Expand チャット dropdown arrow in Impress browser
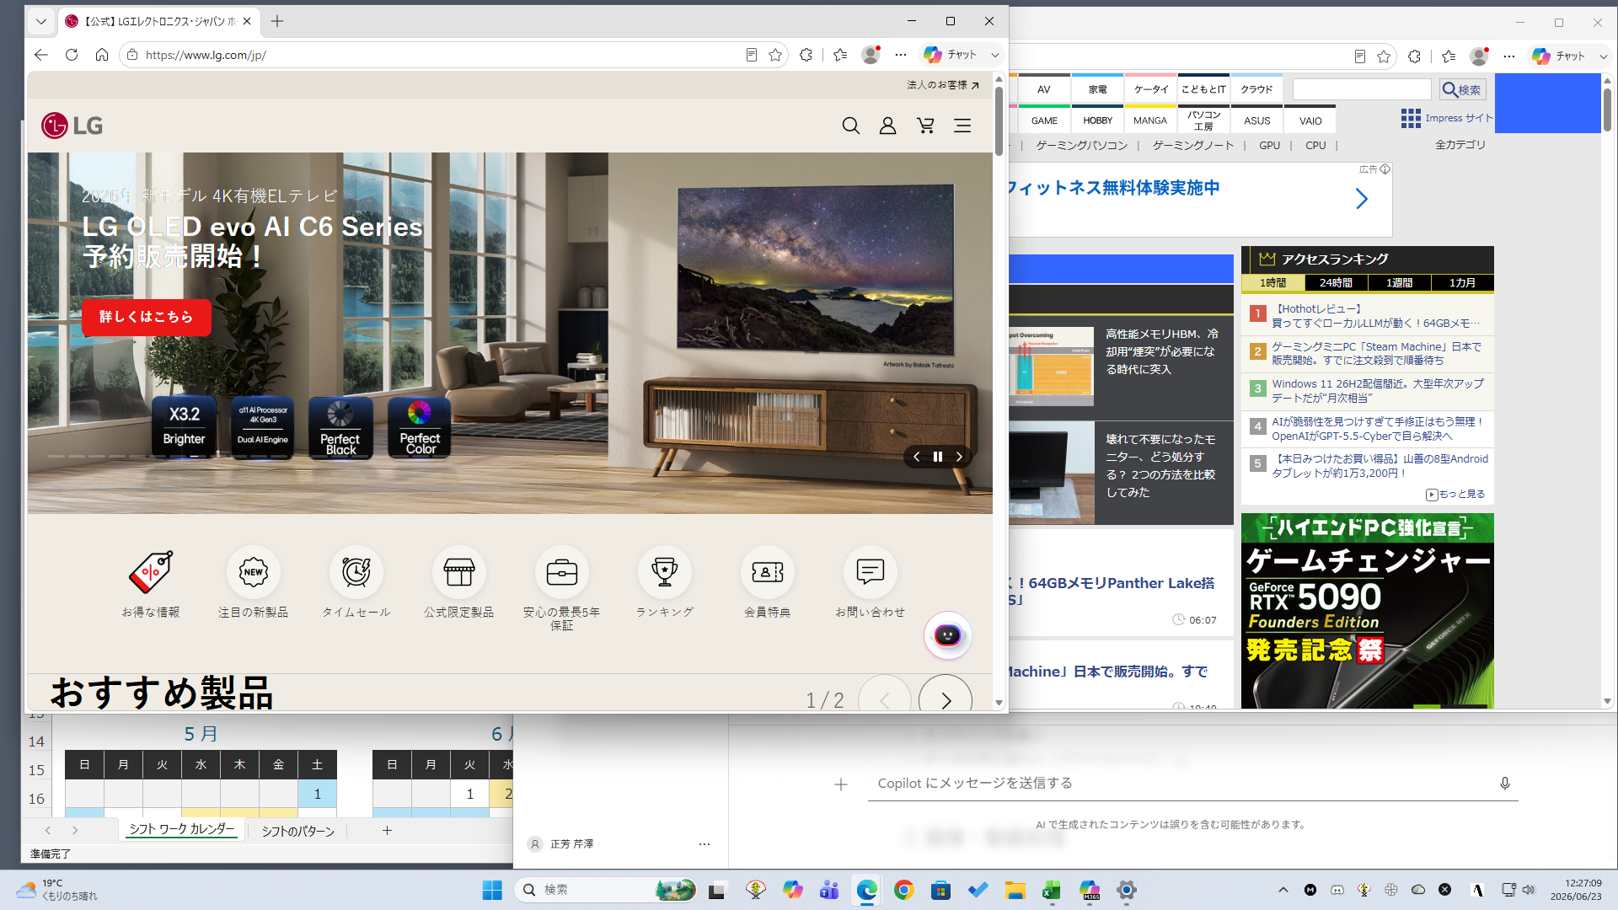This screenshot has height=910, width=1618. (x=1604, y=56)
